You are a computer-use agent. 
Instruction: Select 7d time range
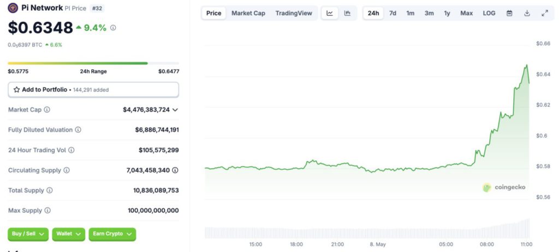[393, 13]
